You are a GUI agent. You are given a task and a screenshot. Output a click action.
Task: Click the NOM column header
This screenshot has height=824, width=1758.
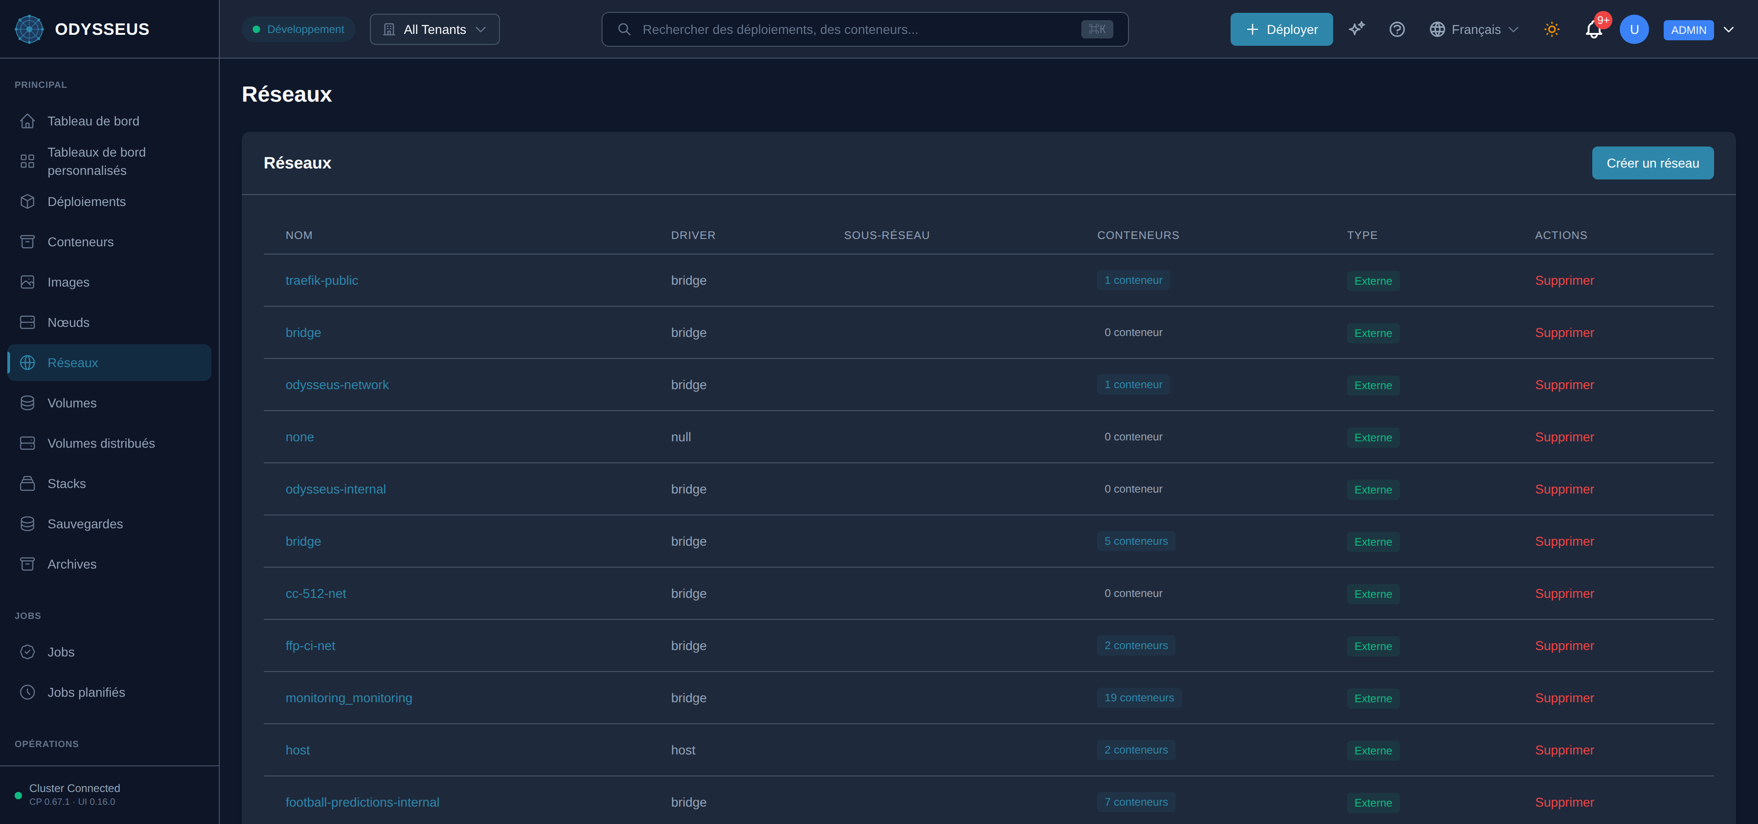click(x=299, y=235)
